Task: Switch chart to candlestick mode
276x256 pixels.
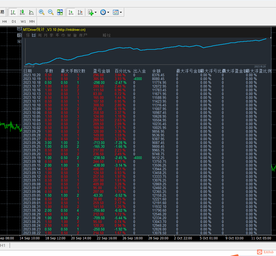Action: (x=22, y=12)
